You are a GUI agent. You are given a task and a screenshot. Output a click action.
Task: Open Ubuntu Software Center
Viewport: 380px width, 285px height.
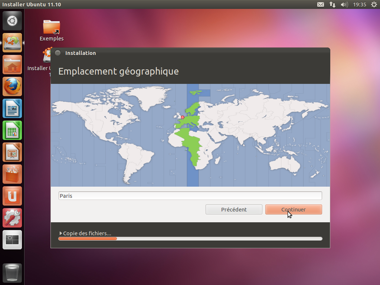(12, 174)
